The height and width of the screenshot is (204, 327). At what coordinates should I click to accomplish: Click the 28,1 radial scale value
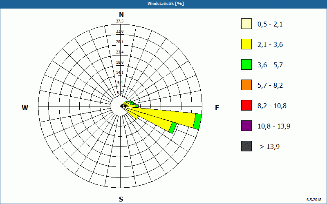(x=120, y=42)
